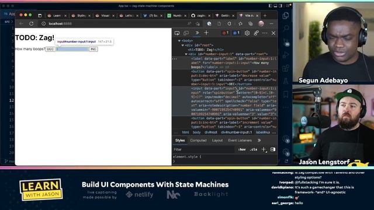This screenshot has height=210, width=374.
Task: Collapse the div id root node
Action: point(182,45)
